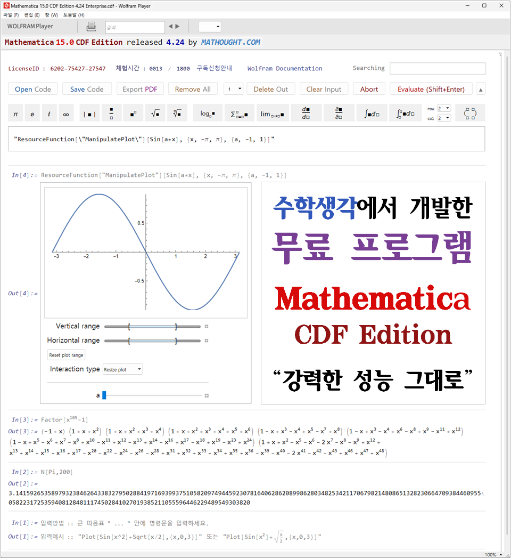Image resolution: width=511 pixels, height=559 pixels.
Task: Open the matrix row count dropdown
Action: [444, 108]
